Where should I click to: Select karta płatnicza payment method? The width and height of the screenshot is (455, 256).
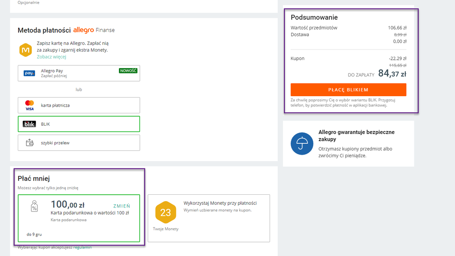(x=79, y=105)
